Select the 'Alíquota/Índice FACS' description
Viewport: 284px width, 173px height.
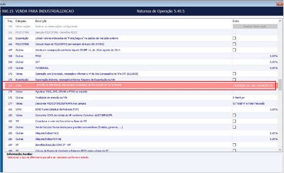[47, 133]
